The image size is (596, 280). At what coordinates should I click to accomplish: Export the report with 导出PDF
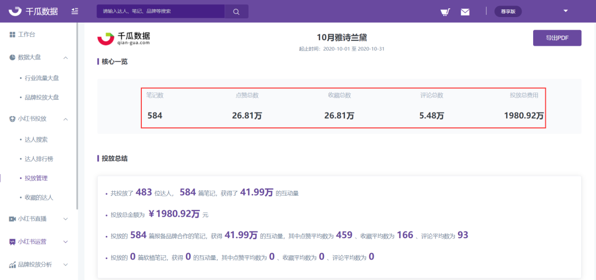pos(557,37)
